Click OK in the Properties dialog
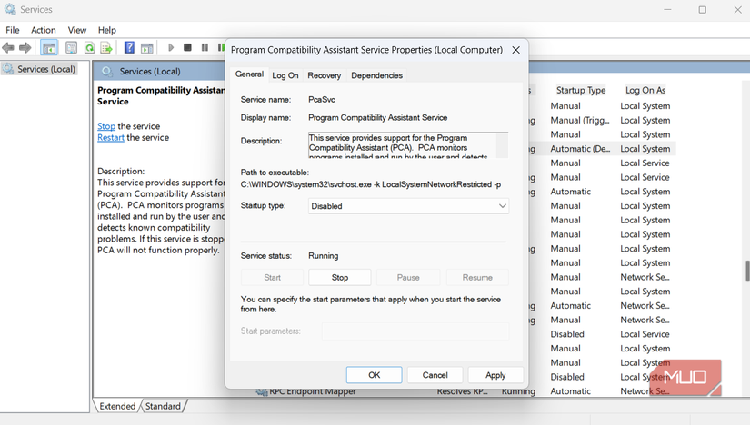 click(374, 375)
